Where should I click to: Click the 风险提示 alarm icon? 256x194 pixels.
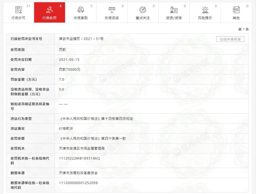click(x=205, y=10)
